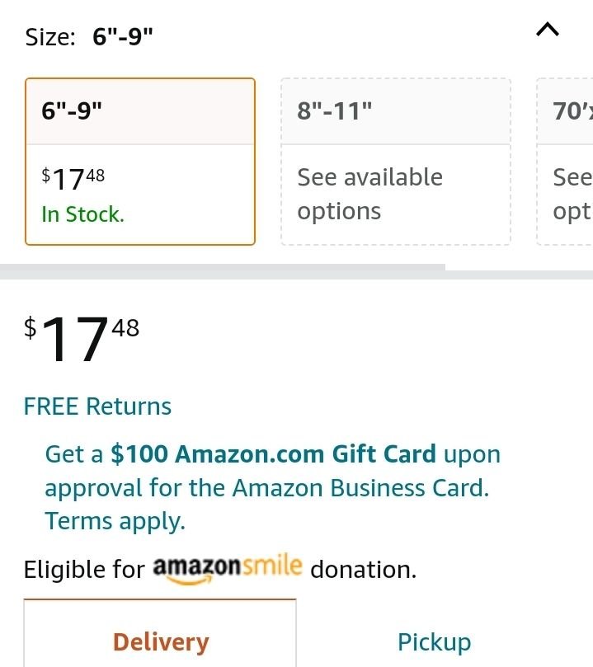This screenshot has width=593, height=667.
Task: Collapse the Size section chevron
Action: click(x=548, y=31)
